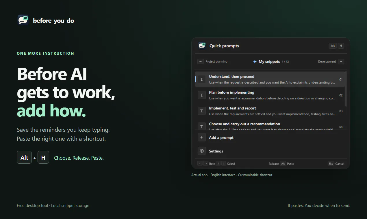The height and width of the screenshot is (219, 367).
Task: Click the right arrow key next to Role
Action: click(x=206, y=164)
